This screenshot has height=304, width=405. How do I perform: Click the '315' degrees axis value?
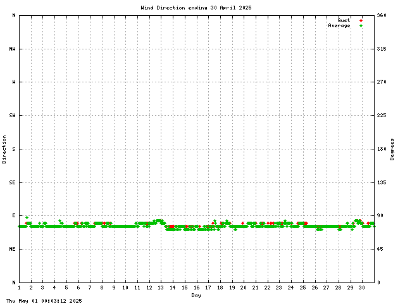[382, 49]
